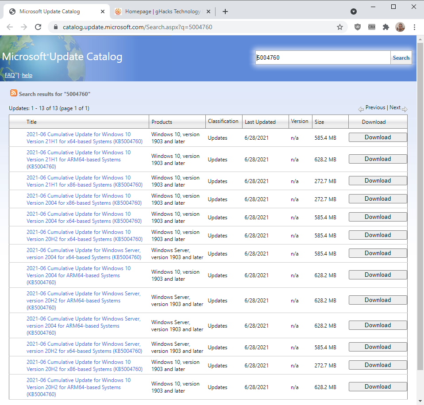Focus the catalog search box
This screenshot has height=405, width=424.
pyautogui.click(x=323, y=57)
